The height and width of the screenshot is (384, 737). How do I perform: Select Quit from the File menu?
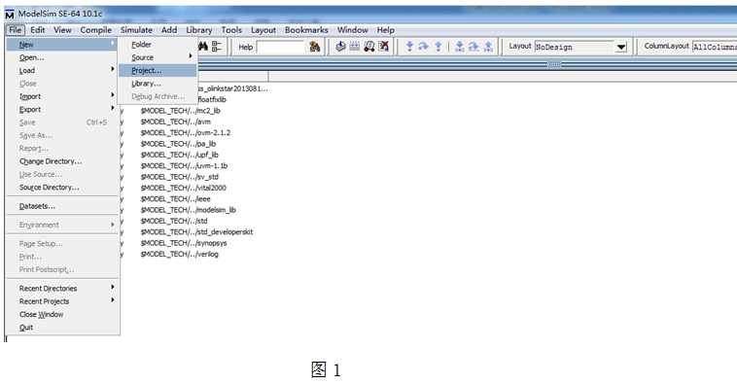click(62, 327)
